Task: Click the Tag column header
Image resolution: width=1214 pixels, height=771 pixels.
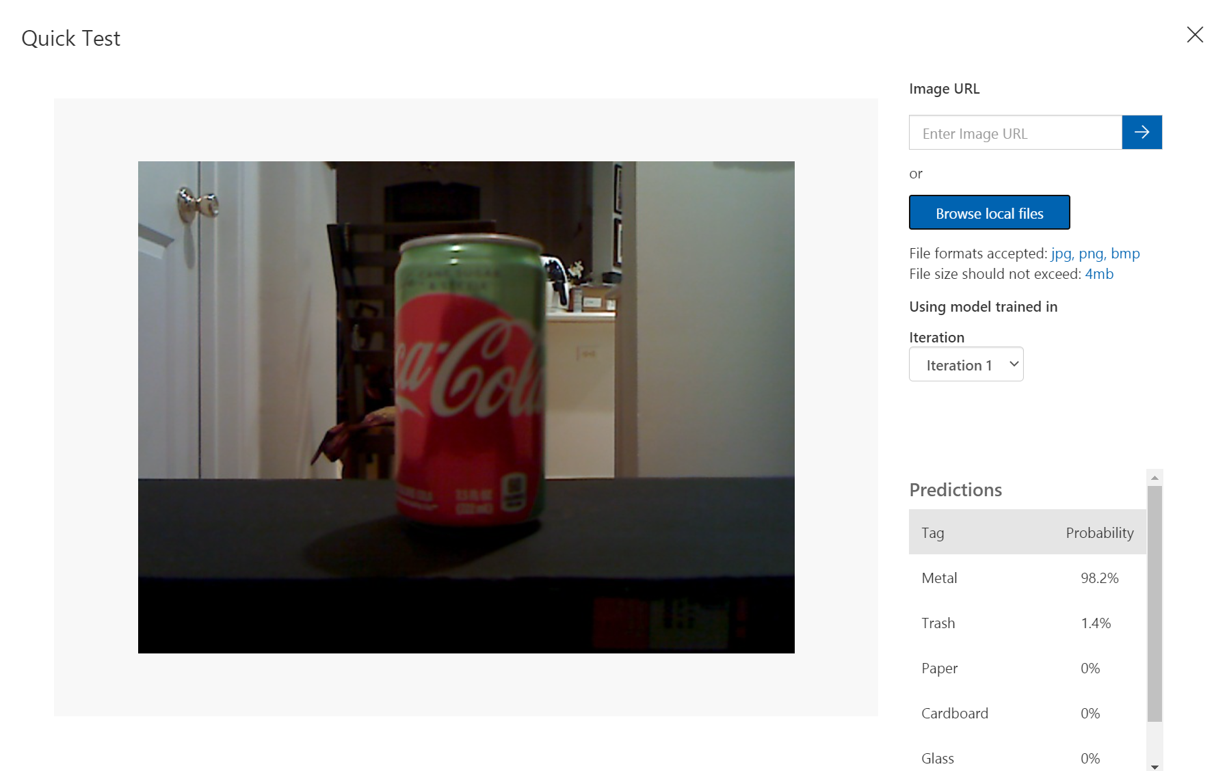Action: 933,533
